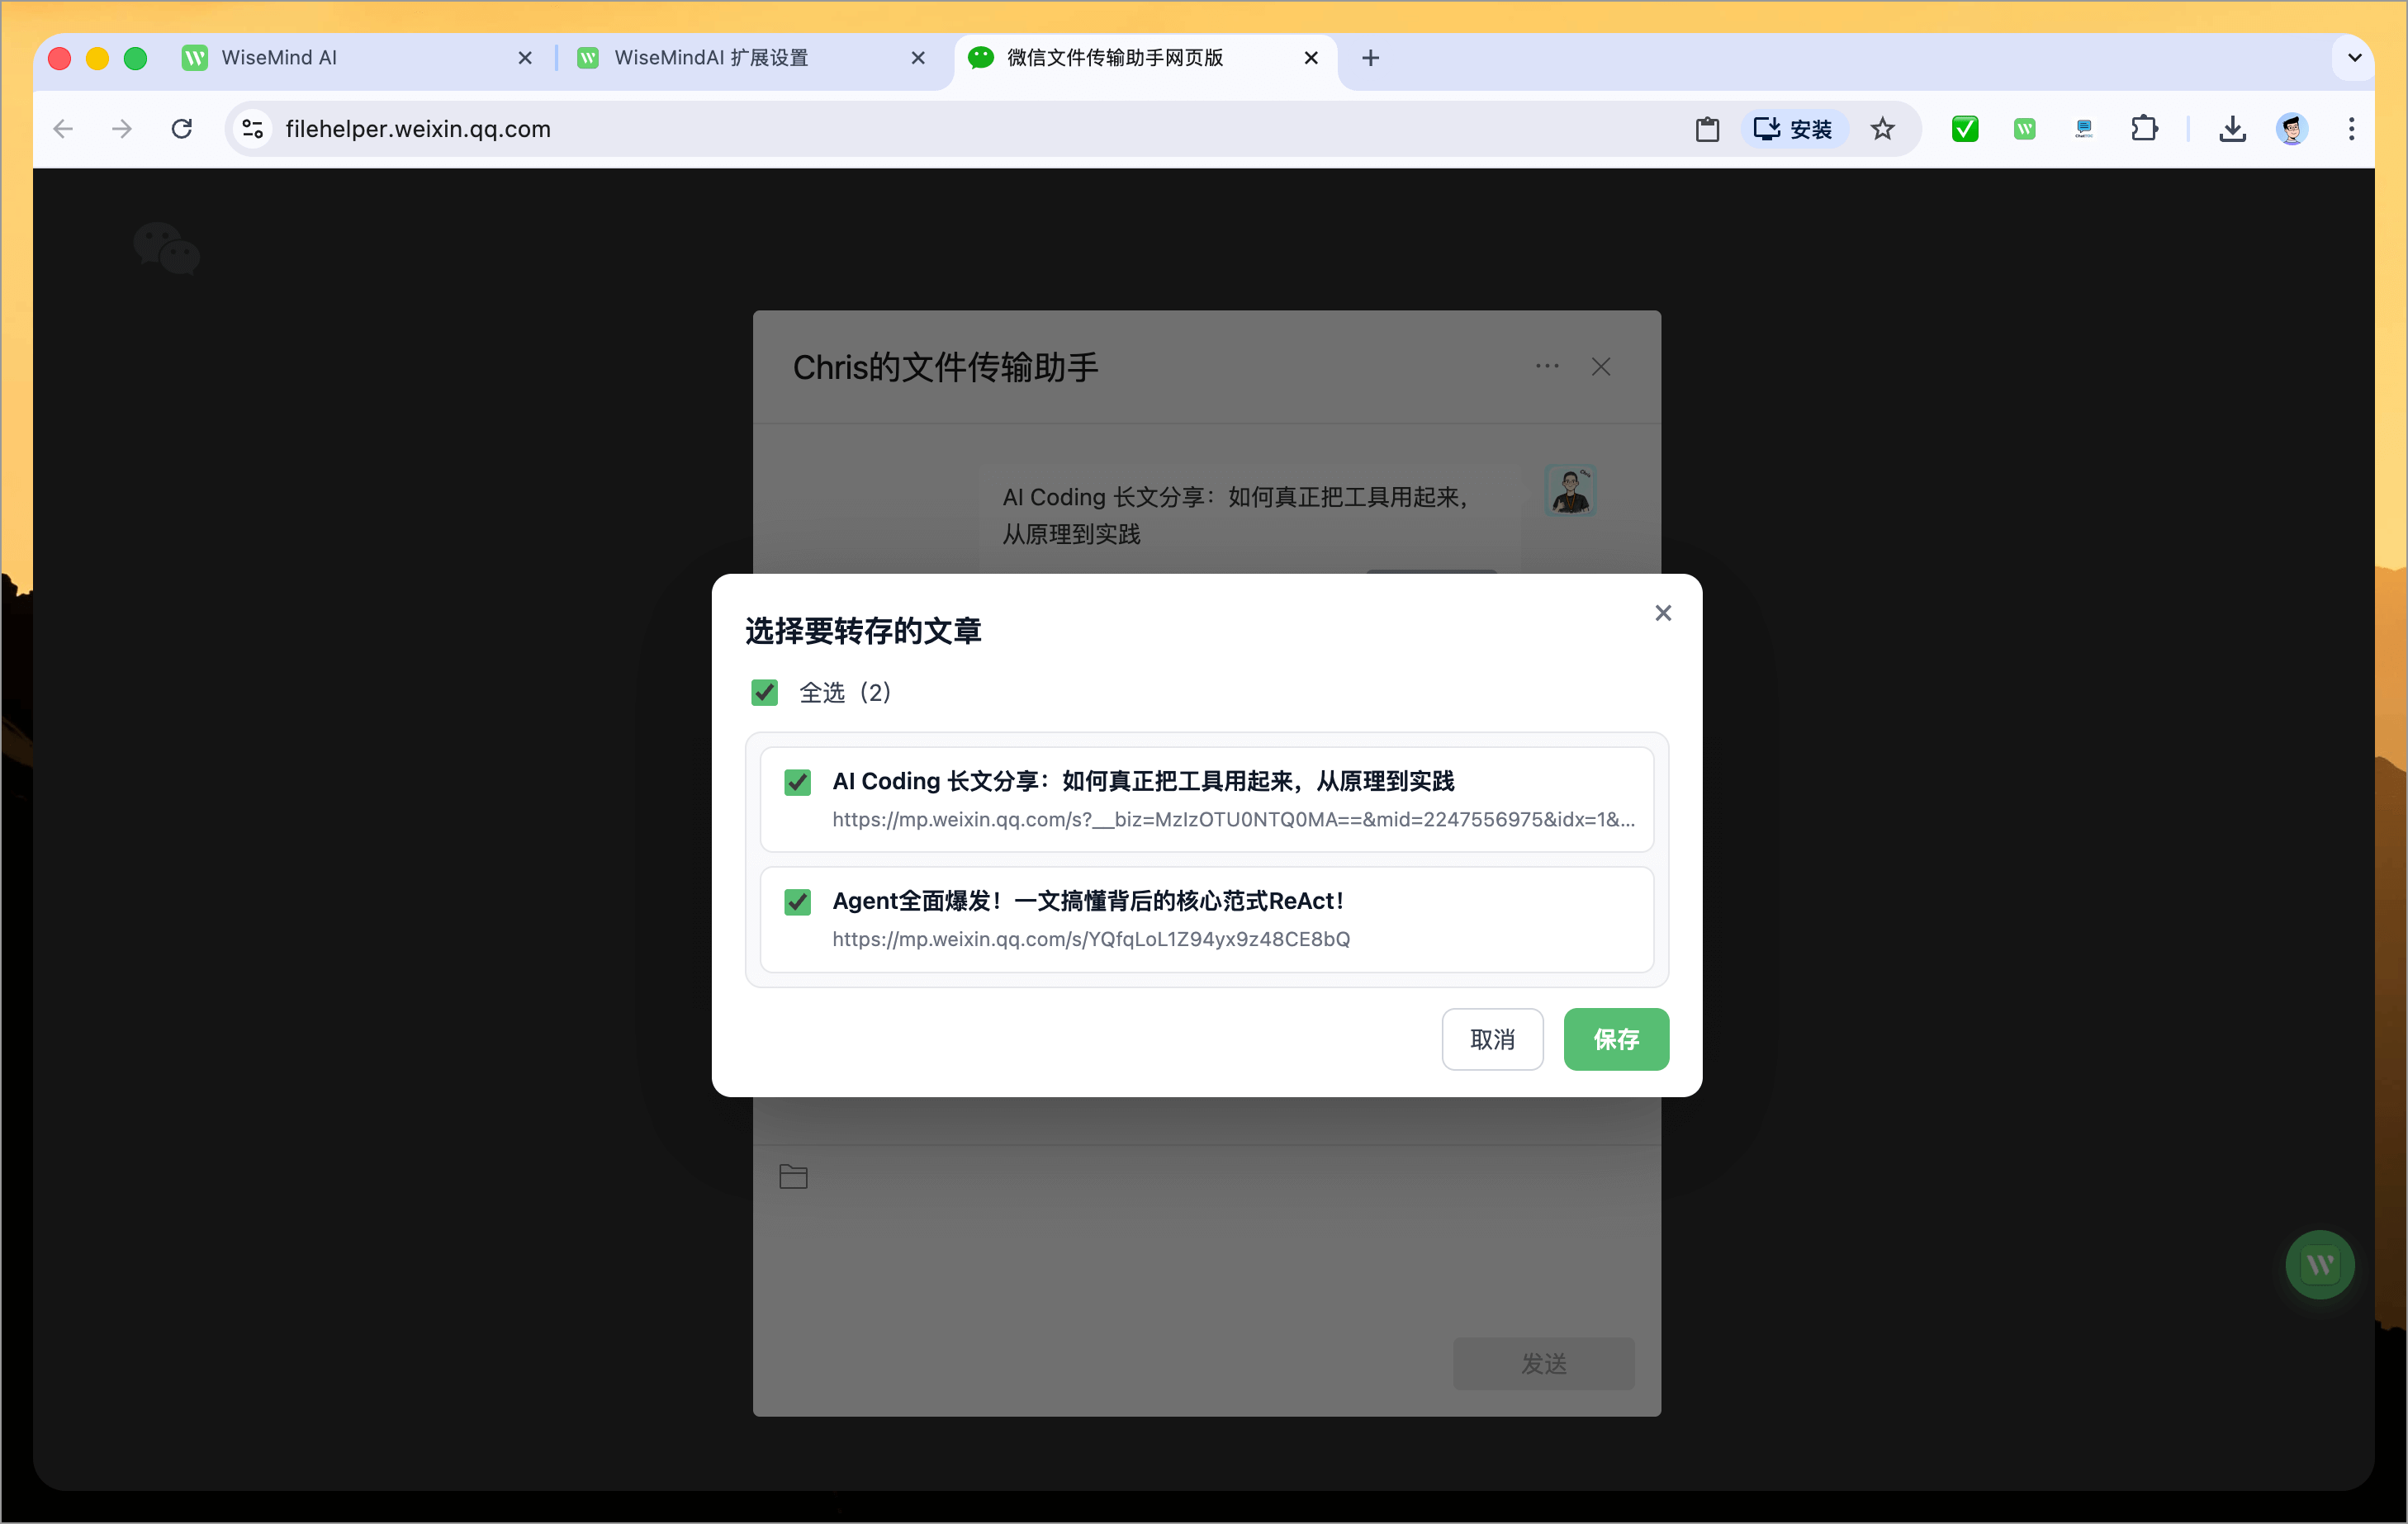This screenshot has height=1524, width=2408.
Task: Open the WiseMind AI extension icon
Action: coord(2024,129)
